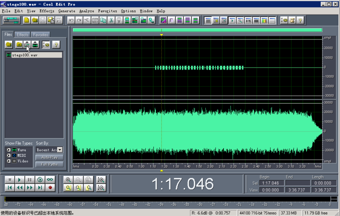
Task: Click the Go to End transport button
Action: (x=40, y=188)
